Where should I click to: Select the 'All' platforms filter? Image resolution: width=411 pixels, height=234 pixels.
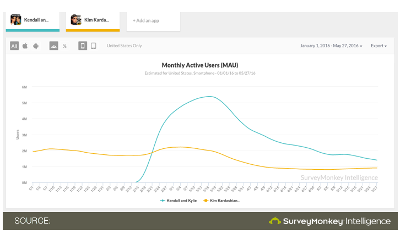click(x=14, y=46)
